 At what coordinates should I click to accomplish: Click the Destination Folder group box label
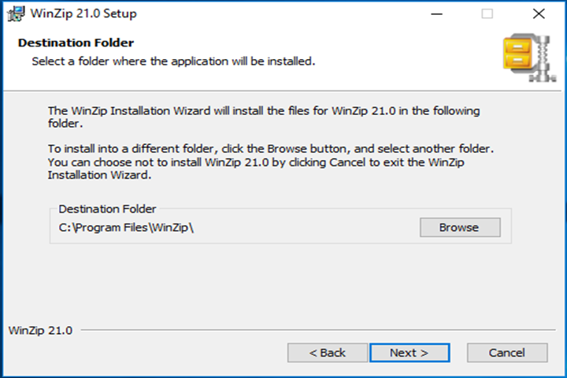[x=107, y=209]
